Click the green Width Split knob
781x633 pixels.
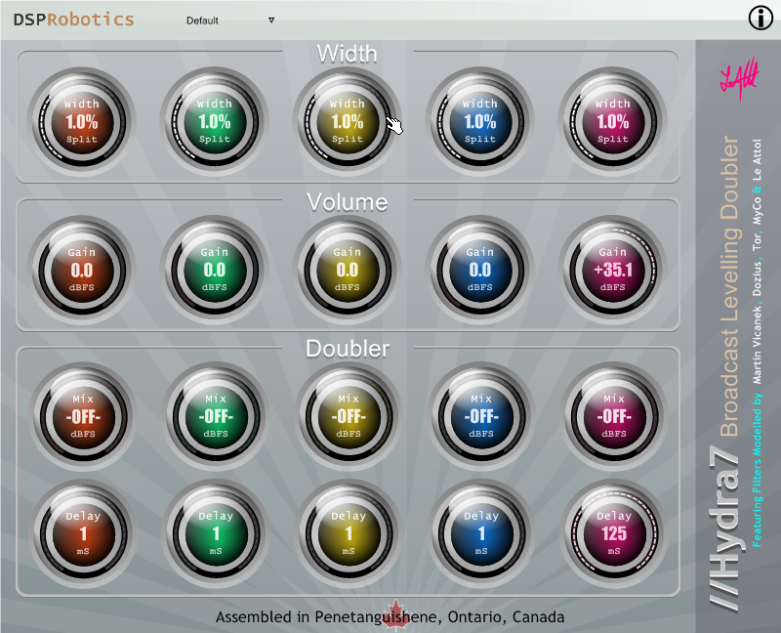(215, 121)
